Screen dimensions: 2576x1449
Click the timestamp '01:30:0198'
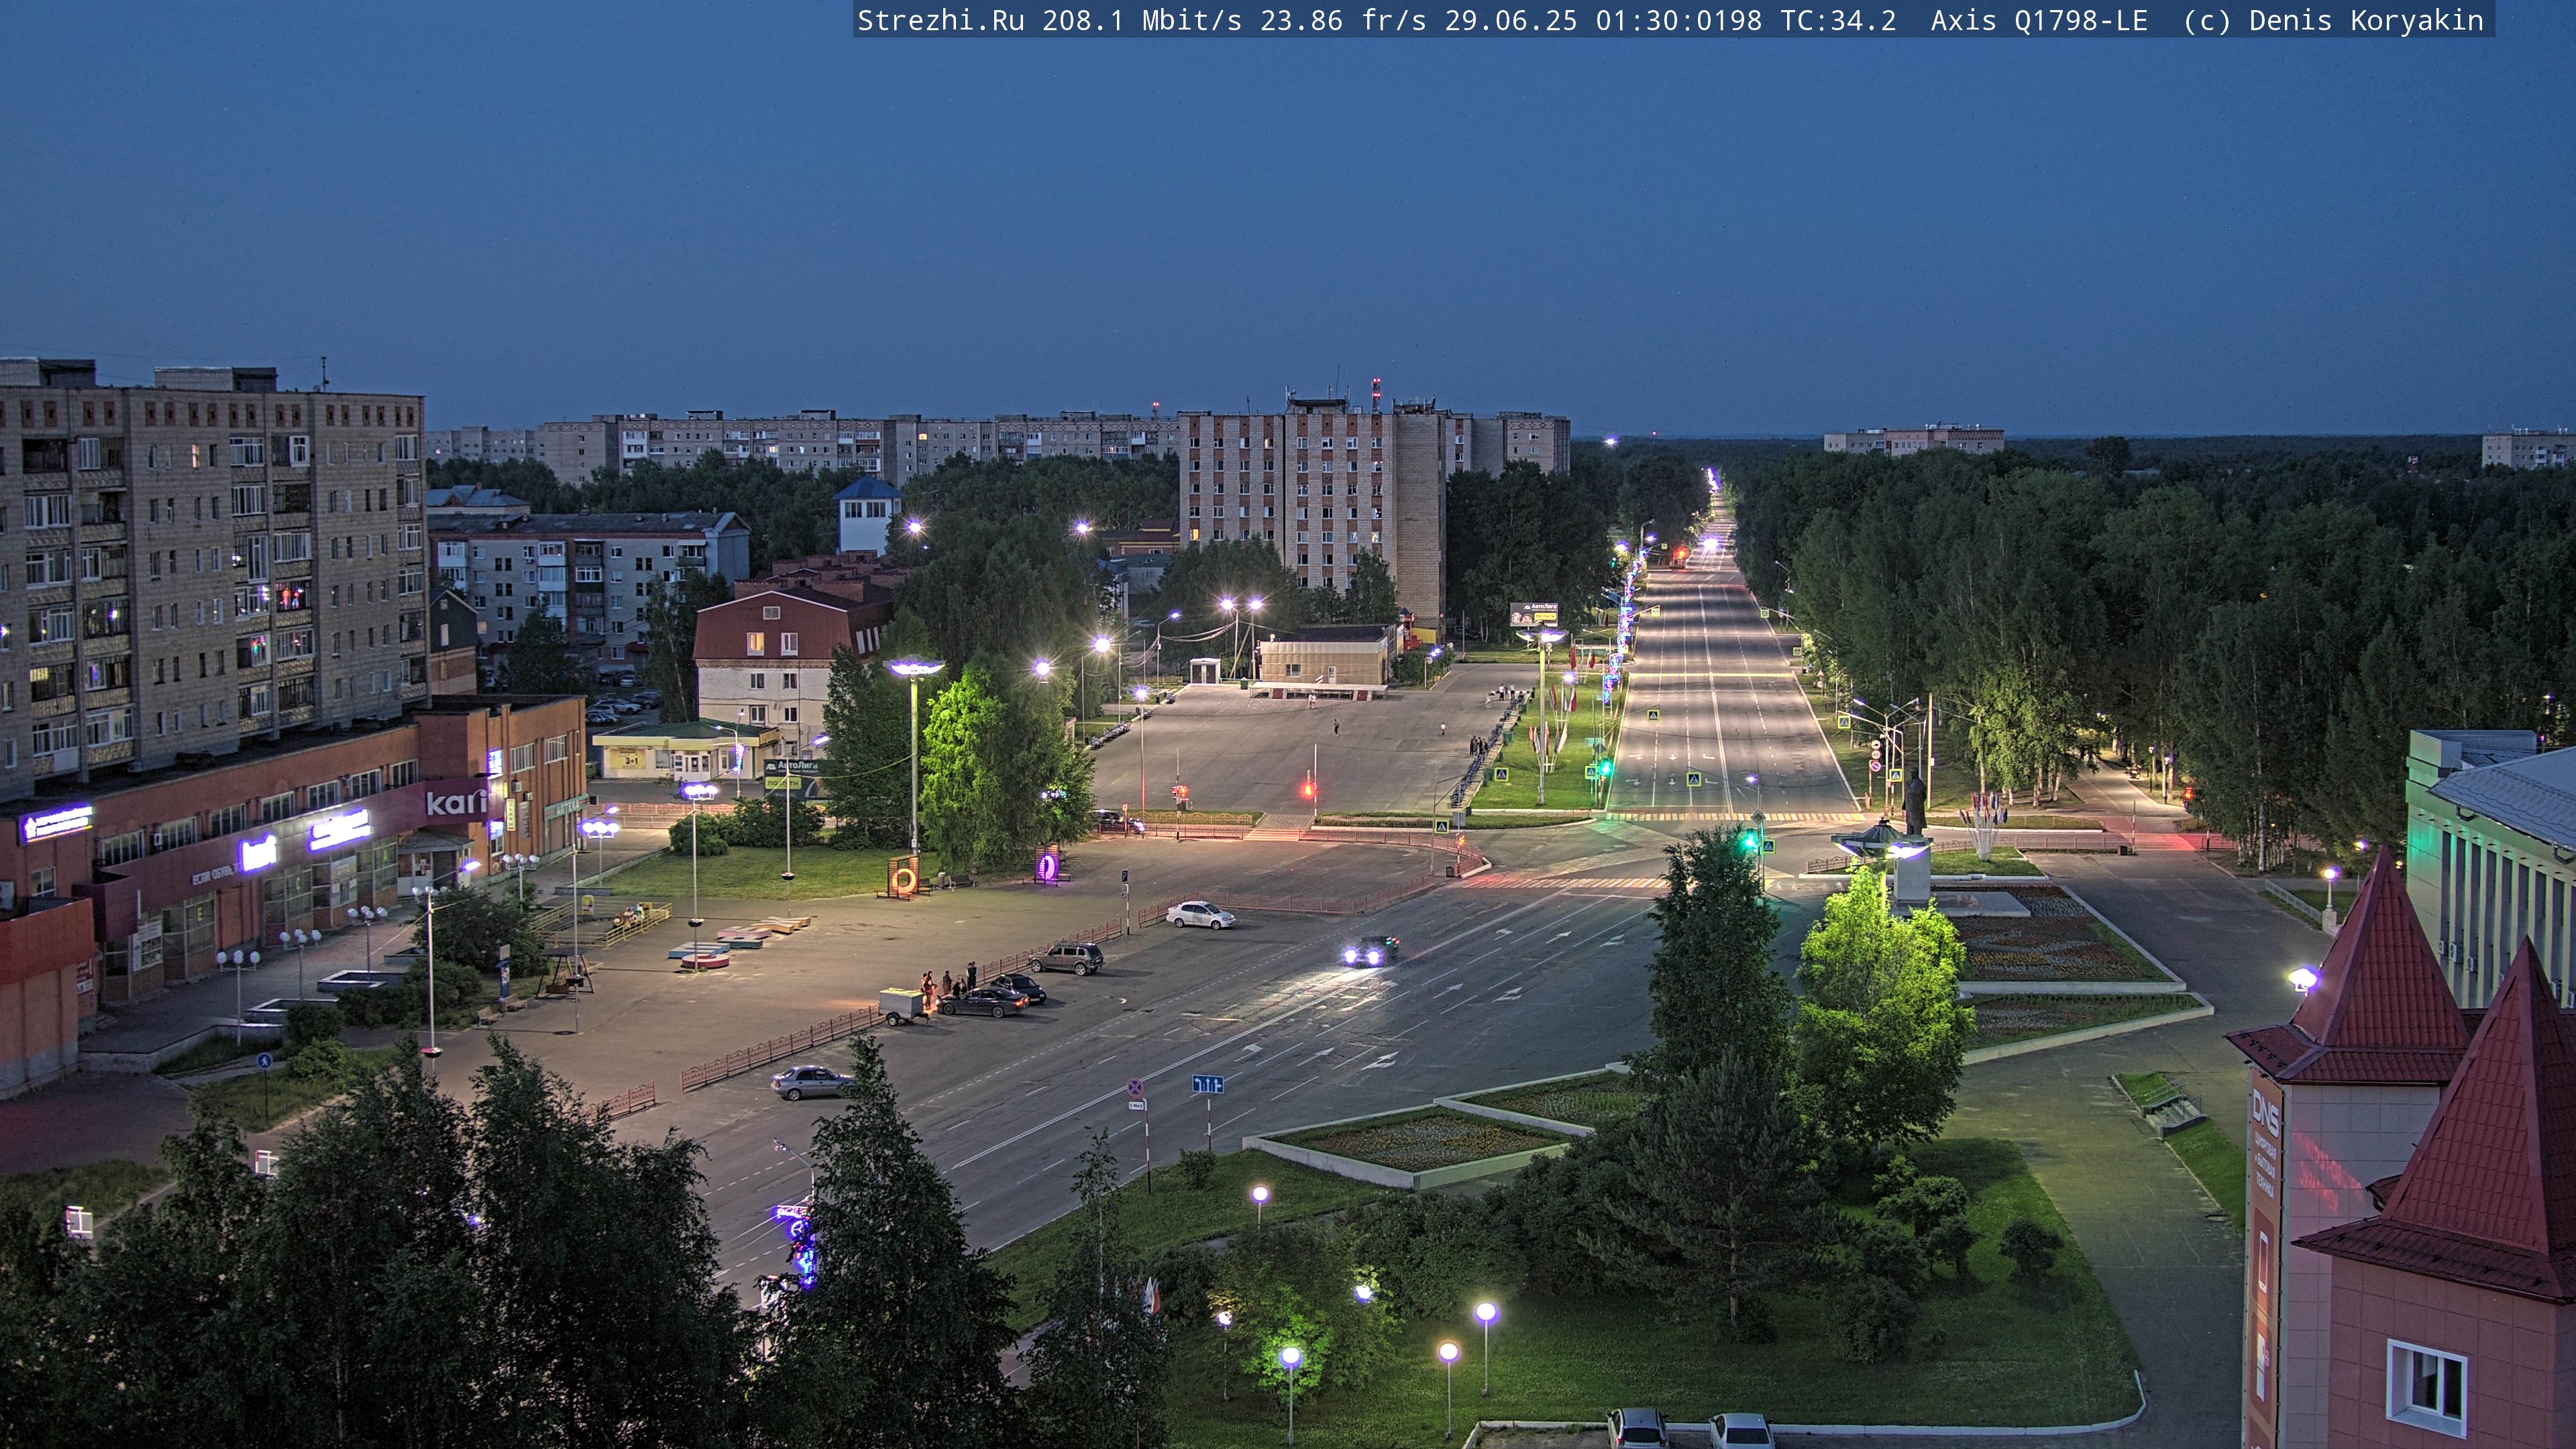coord(1679,21)
